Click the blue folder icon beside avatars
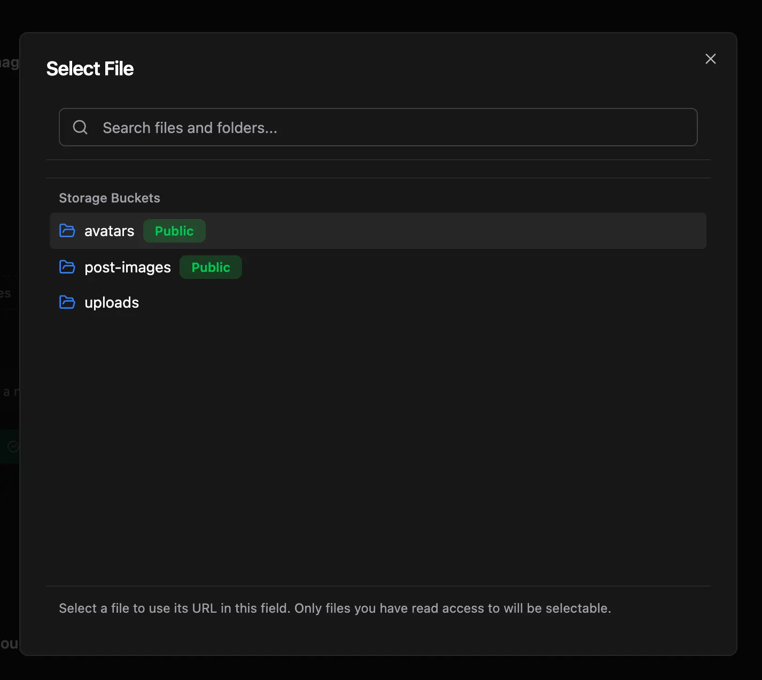Screen dimensions: 762x680 (67, 231)
